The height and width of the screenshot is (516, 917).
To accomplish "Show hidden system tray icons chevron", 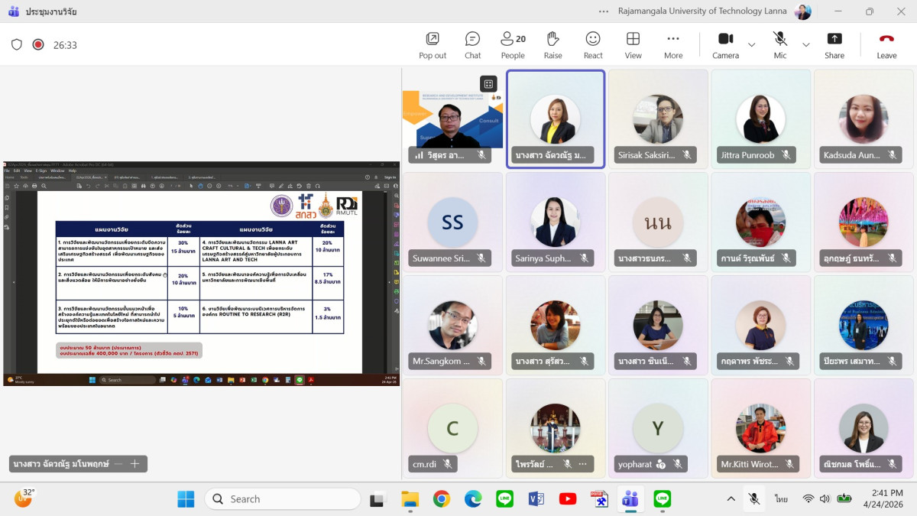I will [731, 499].
